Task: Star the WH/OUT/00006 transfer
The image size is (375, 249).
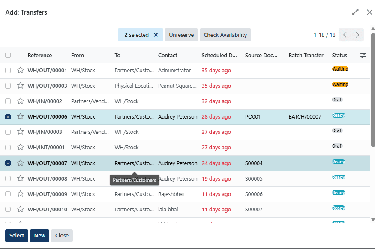Action: [x=20, y=116]
